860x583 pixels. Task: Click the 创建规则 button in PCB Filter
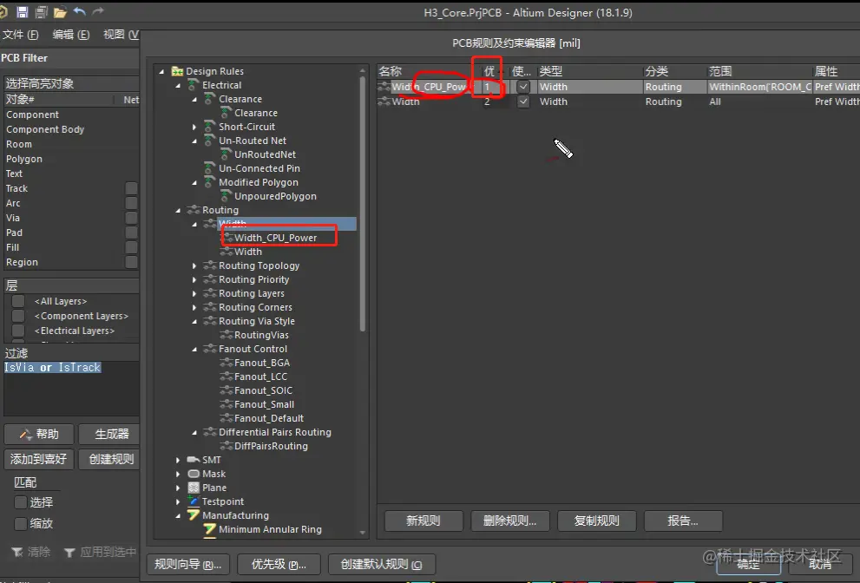pos(111,459)
